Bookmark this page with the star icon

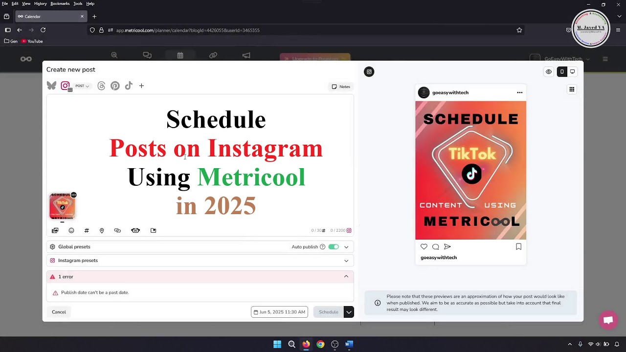519,30
